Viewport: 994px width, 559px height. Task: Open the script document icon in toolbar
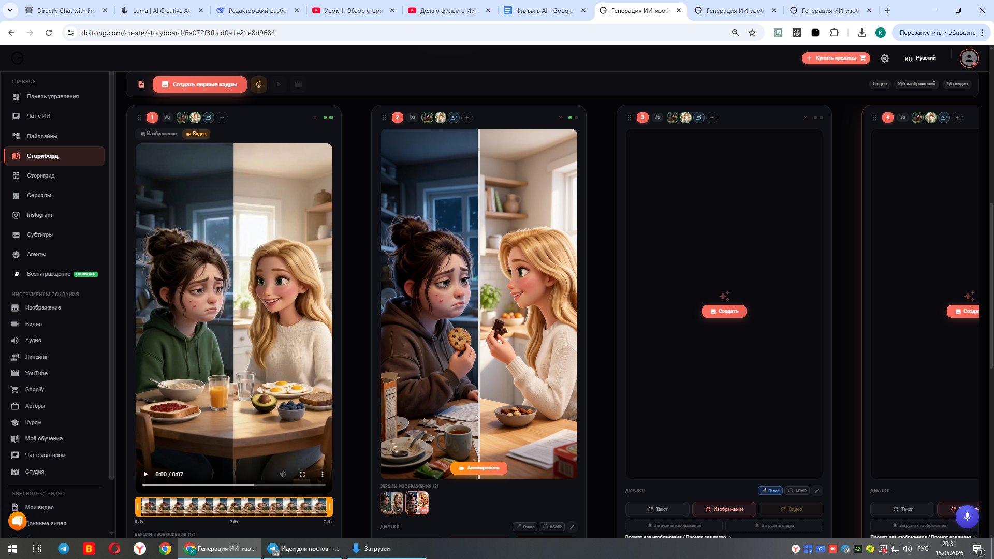[141, 84]
